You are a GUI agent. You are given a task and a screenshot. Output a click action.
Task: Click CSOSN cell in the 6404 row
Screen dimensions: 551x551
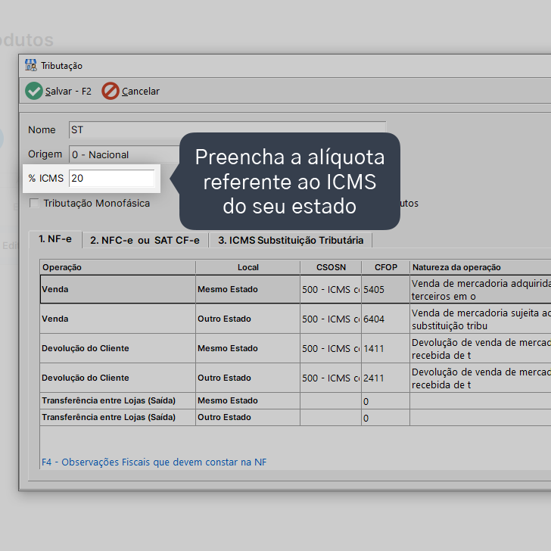pos(331,319)
